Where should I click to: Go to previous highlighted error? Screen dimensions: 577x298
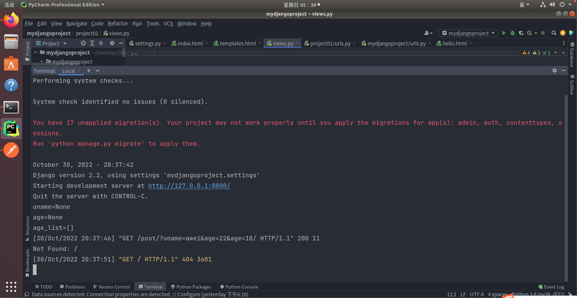click(556, 53)
